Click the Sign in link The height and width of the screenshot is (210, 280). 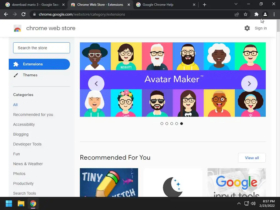coord(261,28)
